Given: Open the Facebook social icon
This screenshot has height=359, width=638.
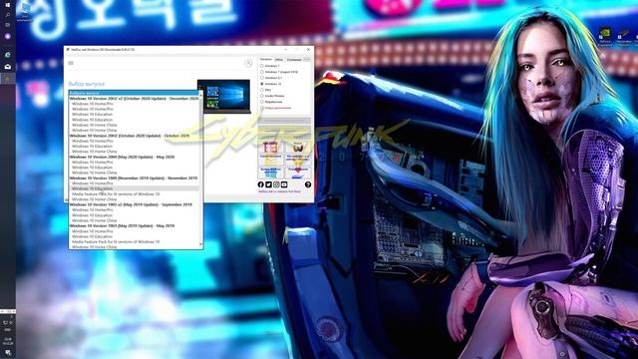Looking at the screenshot, I should coord(261,184).
